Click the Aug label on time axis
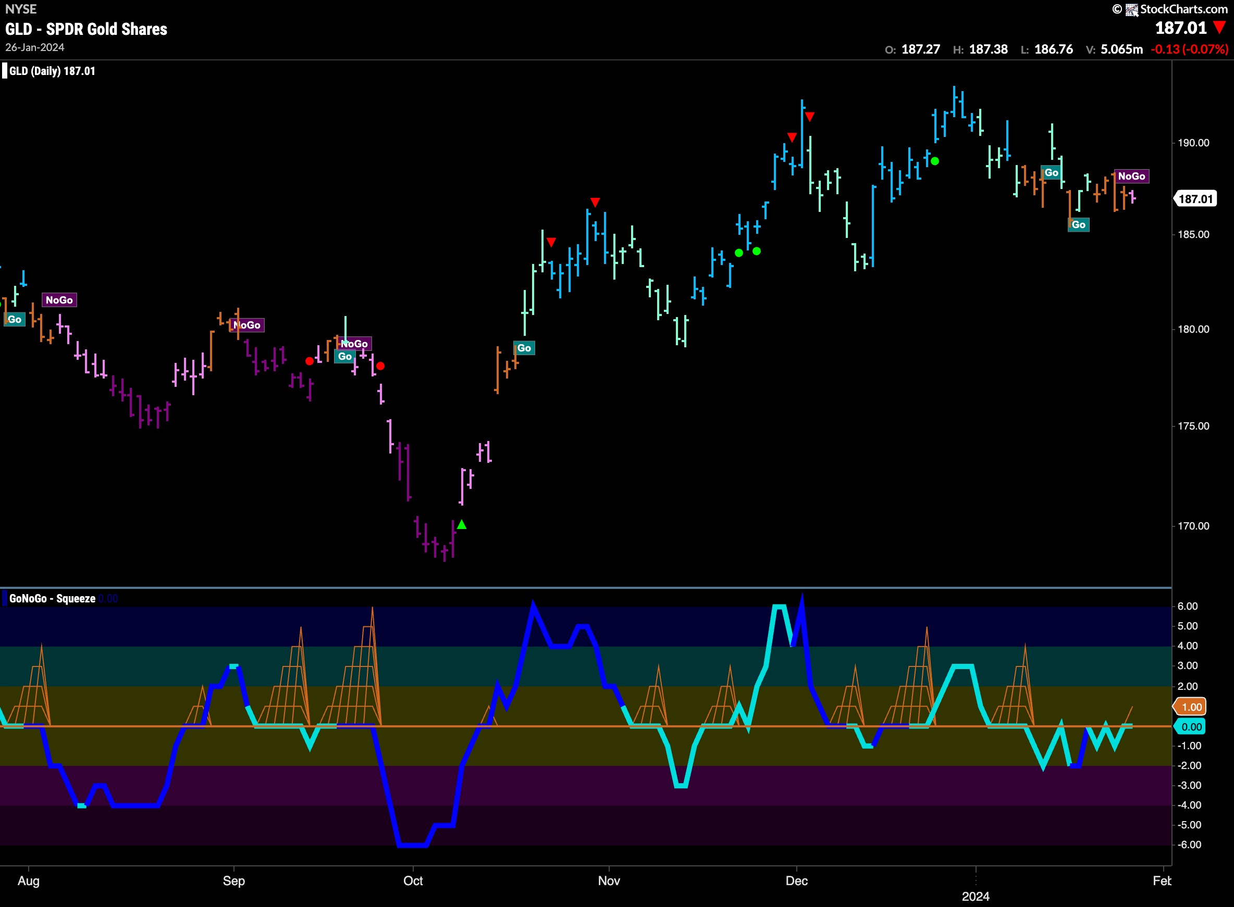Screen dimensions: 1234x907 click(29, 880)
